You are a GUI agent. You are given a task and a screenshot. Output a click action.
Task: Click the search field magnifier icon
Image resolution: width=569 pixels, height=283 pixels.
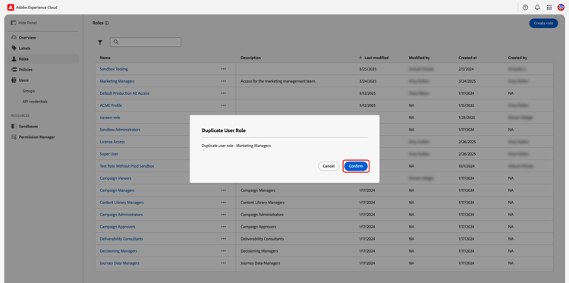coord(116,42)
